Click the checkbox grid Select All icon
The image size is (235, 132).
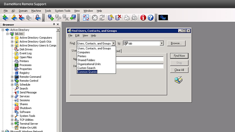[x=86, y=18]
